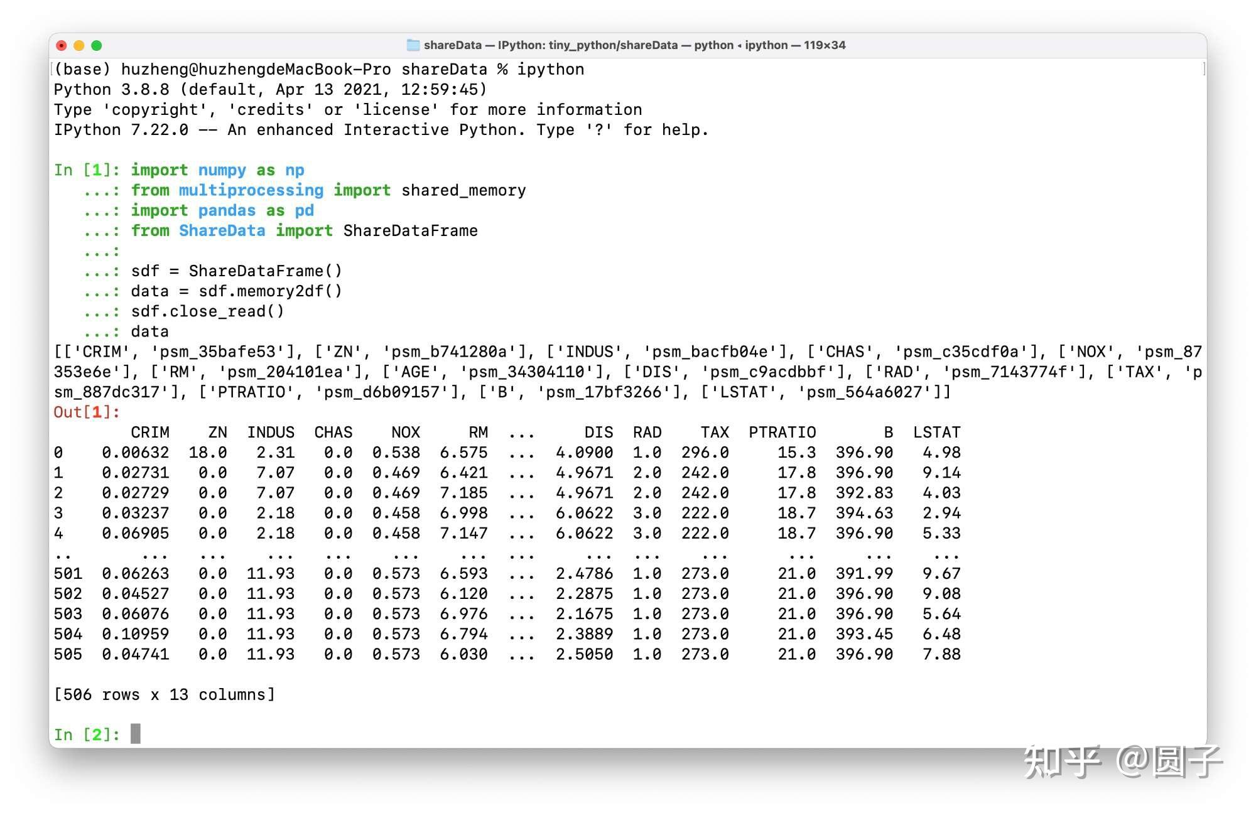
Task: Click the TAX column header
Action: (715, 433)
